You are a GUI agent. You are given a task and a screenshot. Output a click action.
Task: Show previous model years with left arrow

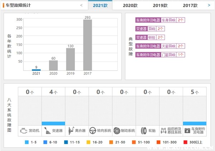tap(81, 5)
